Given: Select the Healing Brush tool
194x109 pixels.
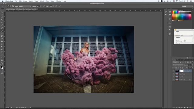Looking at the screenshot, I should 2,28.
